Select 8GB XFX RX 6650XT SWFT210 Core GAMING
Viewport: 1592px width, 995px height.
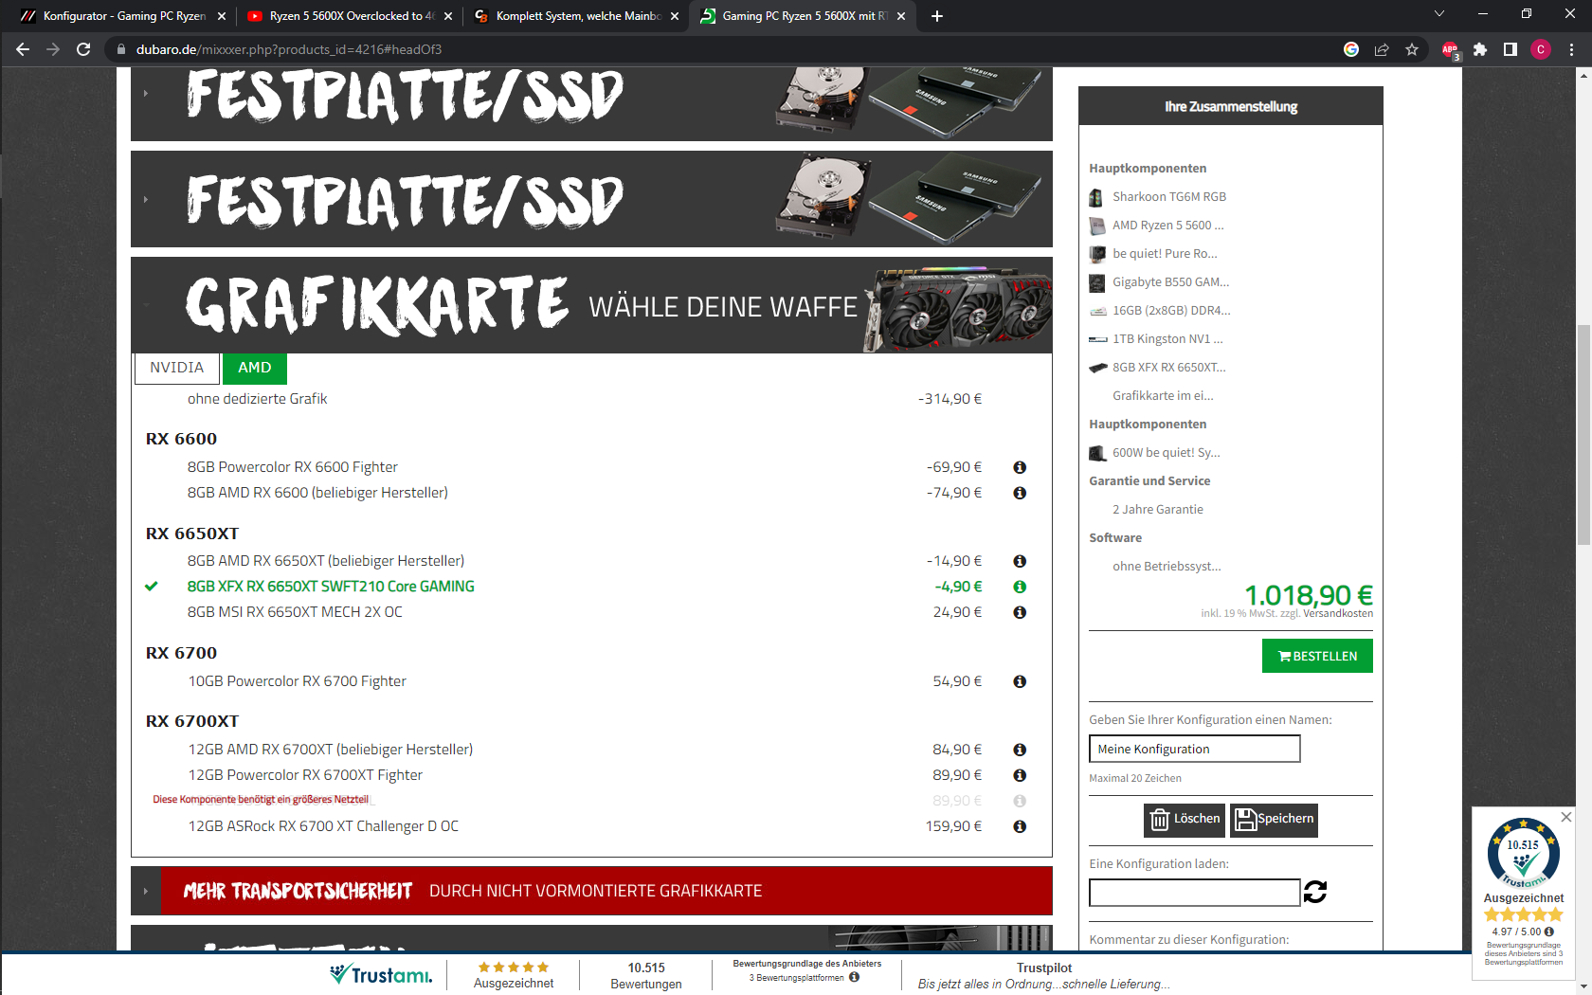pos(331,587)
